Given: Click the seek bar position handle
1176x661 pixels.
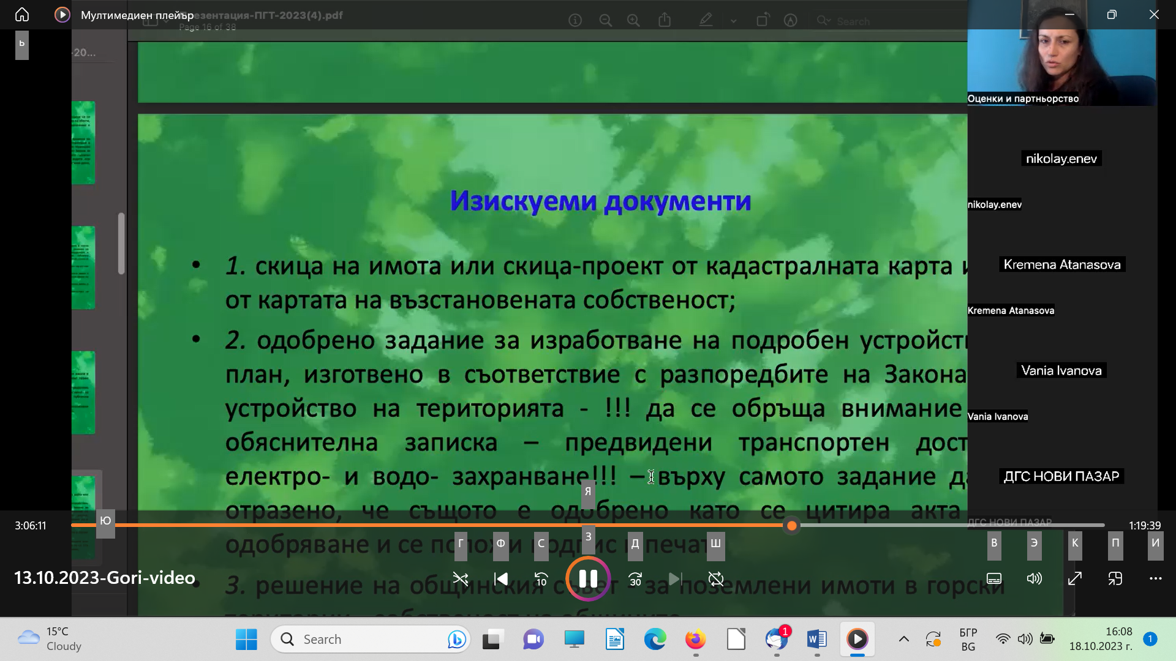Looking at the screenshot, I should pyautogui.click(x=791, y=525).
